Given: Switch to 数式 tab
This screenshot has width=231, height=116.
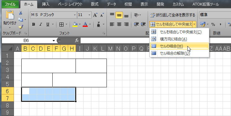Looking at the screenshot, I should point(94,4).
